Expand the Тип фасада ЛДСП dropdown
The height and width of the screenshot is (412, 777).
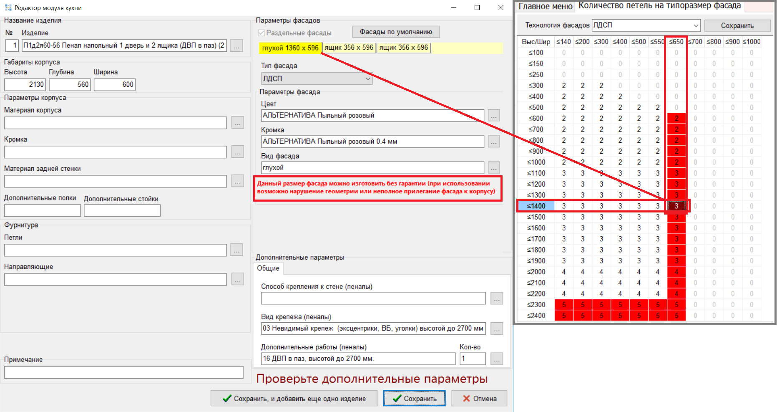(317, 78)
